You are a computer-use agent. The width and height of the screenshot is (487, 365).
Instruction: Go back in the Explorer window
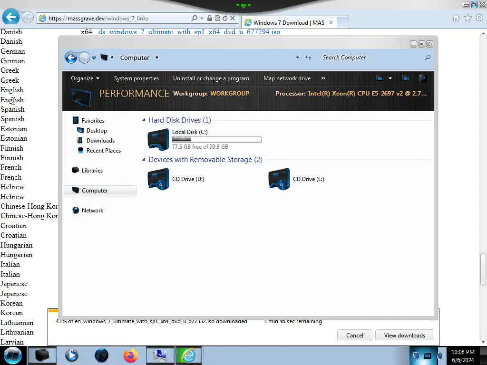tap(71, 58)
